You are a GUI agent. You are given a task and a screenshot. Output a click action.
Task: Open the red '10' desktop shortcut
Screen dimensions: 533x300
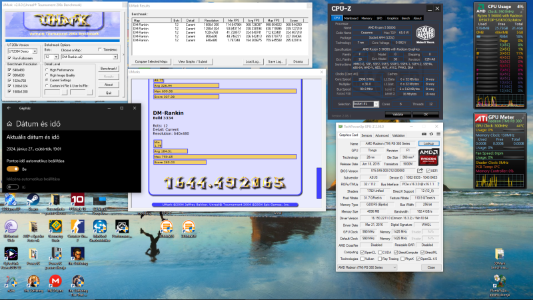pos(77,199)
